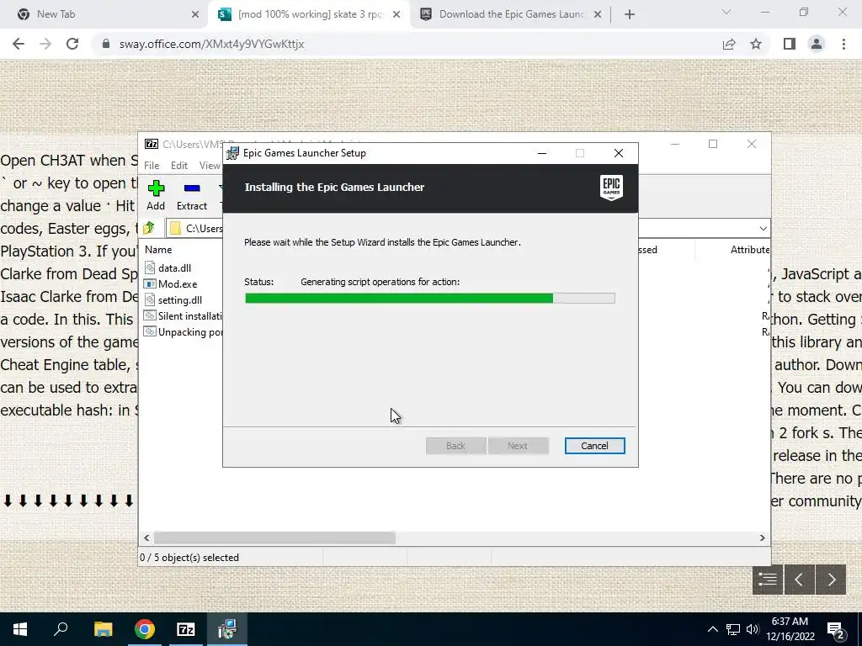This screenshot has width=862, height=646.
Task: Click installer icon in the taskbar
Action: pos(227,629)
